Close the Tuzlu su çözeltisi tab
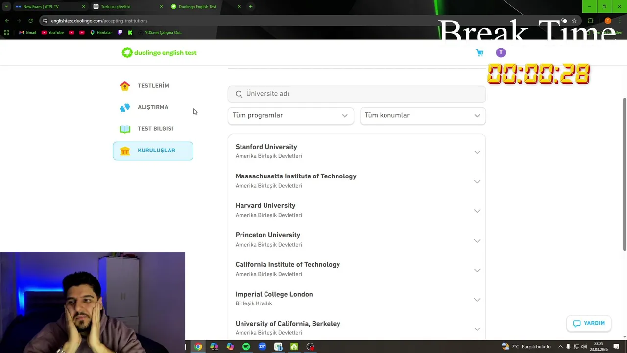 pos(161,7)
